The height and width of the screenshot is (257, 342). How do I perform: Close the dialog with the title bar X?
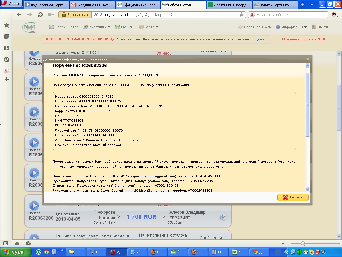308,59
